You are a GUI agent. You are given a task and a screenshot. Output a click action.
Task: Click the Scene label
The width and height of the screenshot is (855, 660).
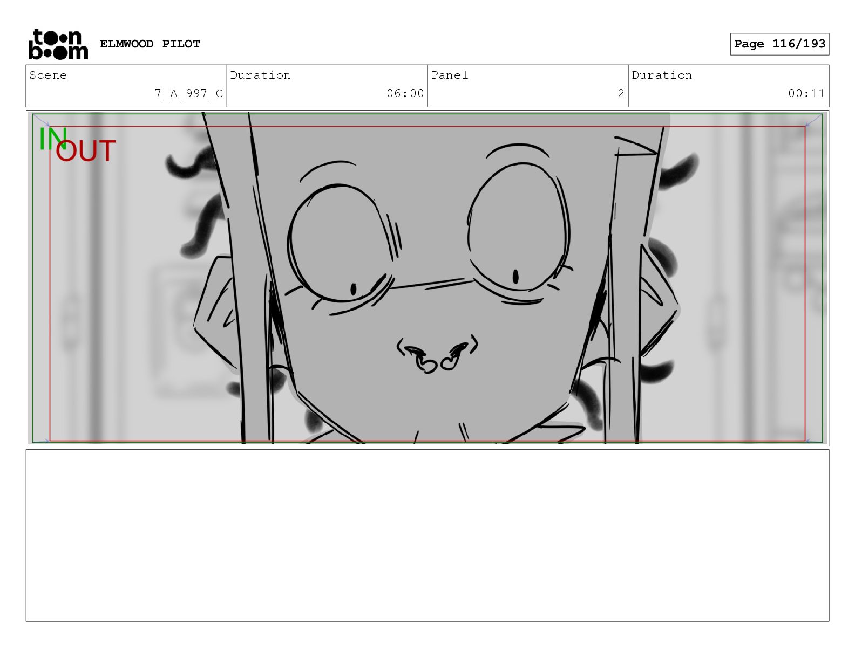coord(48,75)
